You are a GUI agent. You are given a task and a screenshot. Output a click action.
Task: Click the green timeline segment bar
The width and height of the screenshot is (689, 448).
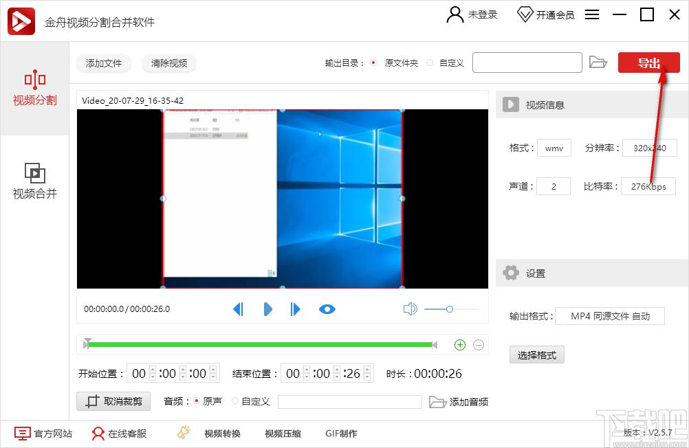click(x=260, y=345)
